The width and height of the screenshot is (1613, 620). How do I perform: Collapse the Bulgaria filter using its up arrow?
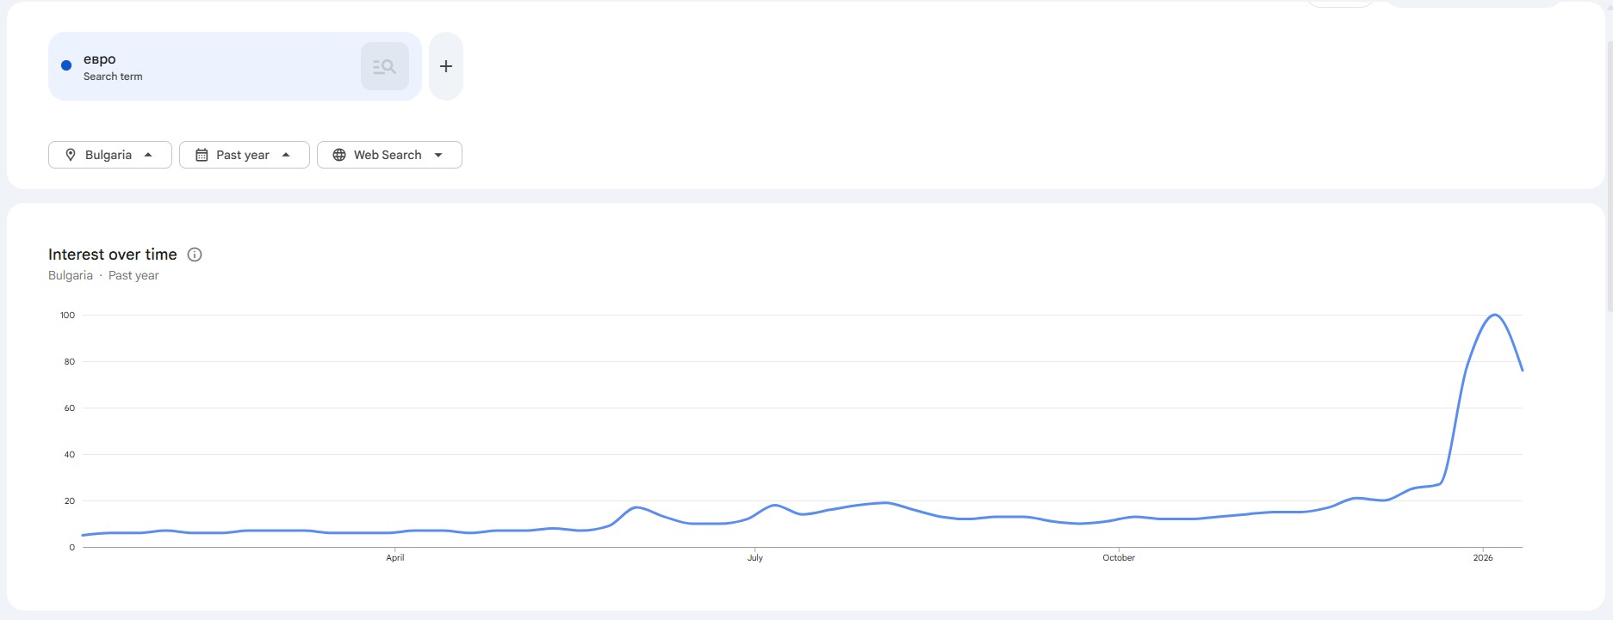tap(148, 155)
